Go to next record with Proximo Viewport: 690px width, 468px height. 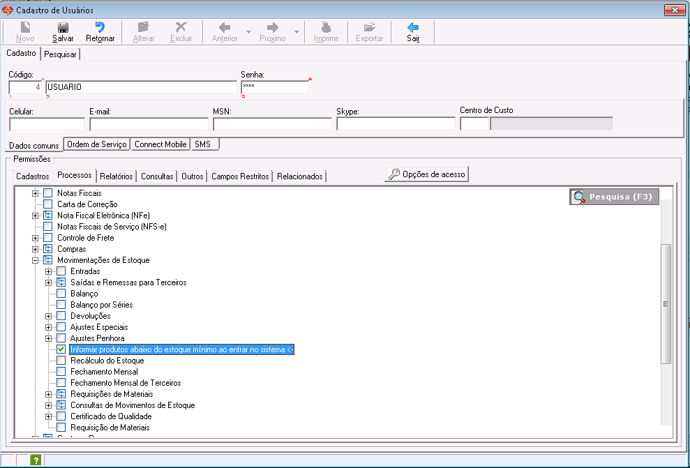[272, 32]
